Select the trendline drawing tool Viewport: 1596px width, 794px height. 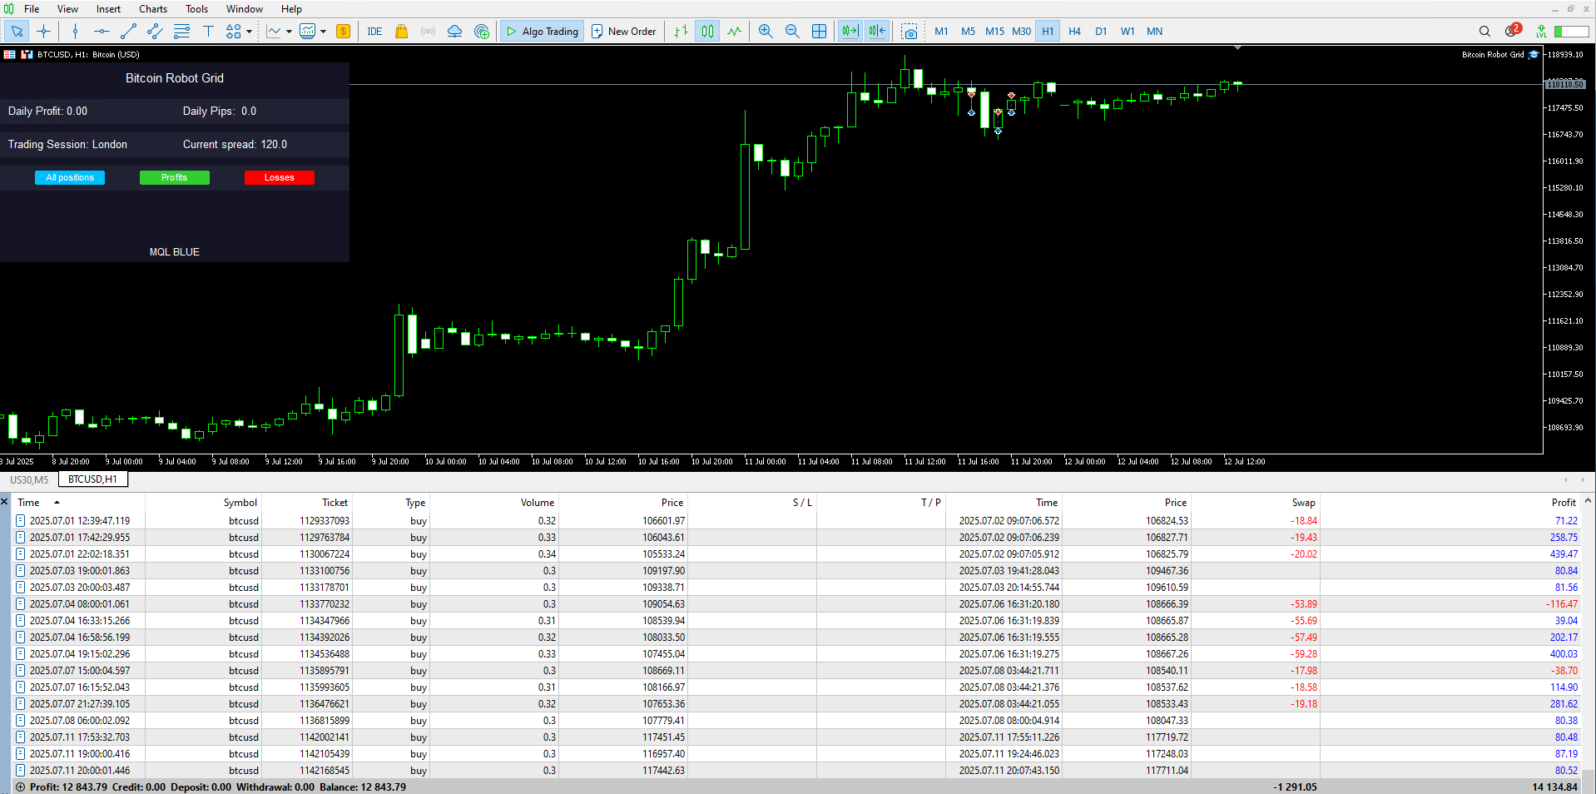coord(128,32)
